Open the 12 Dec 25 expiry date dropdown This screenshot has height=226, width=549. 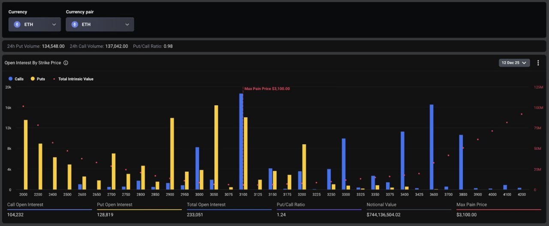(x=514, y=63)
